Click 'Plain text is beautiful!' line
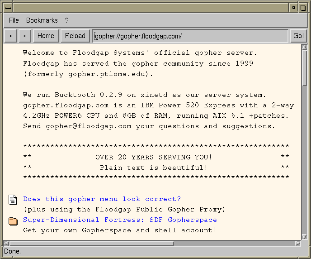The image size is (311, 259). (x=154, y=168)
